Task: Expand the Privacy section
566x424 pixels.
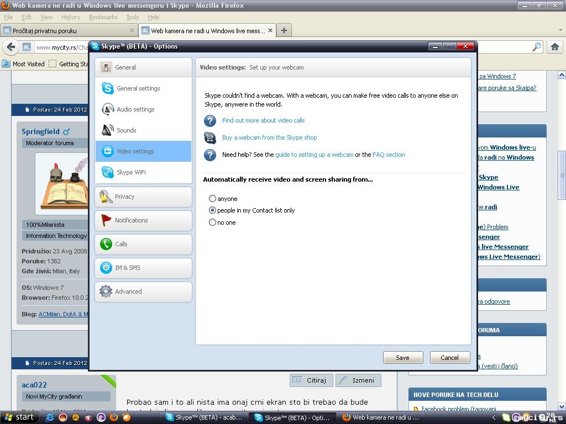Action: coord(143,197)
